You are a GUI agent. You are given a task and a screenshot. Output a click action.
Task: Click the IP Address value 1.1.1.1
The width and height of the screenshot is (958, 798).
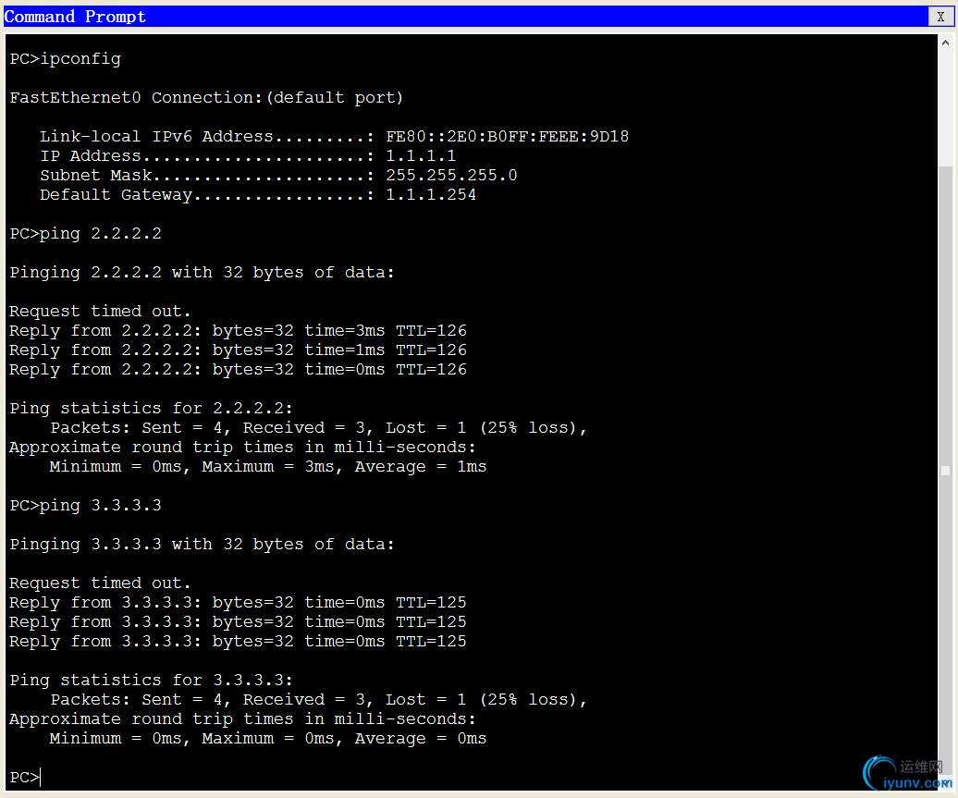pos(421,156)
